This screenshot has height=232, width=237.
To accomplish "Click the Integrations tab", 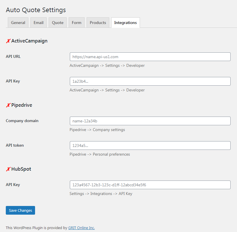I will tap(125, 23).
